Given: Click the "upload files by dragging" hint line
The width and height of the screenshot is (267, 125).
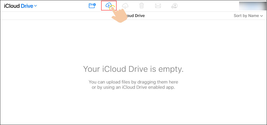Looking at the screenshot, I should [133, 82].
